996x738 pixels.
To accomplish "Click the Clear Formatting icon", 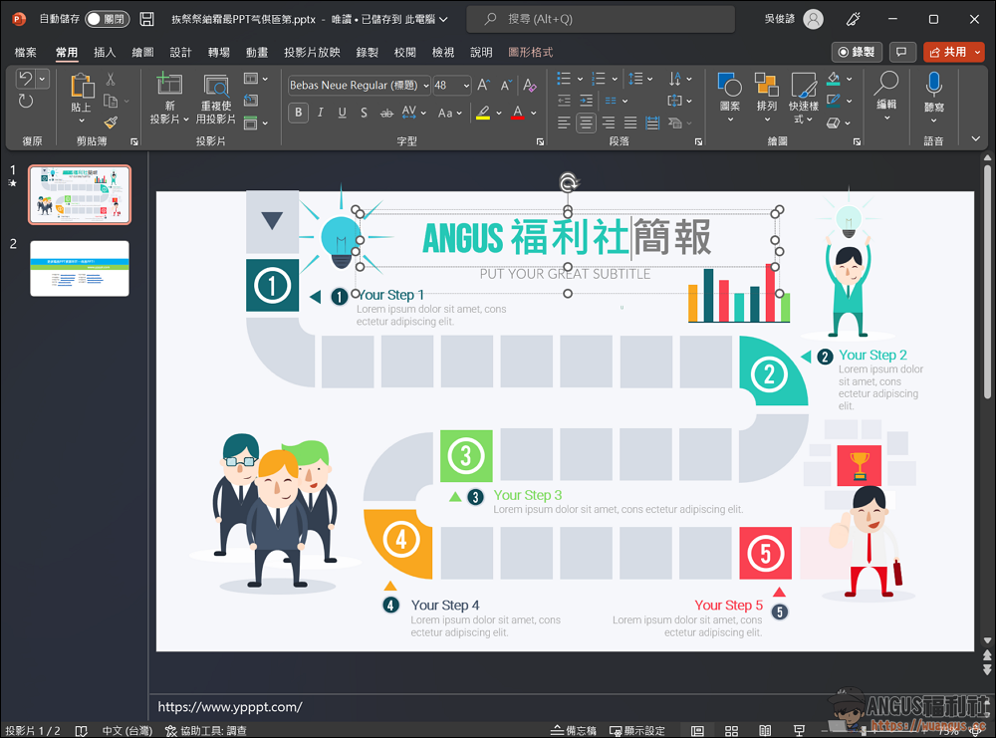I will 529,85.
